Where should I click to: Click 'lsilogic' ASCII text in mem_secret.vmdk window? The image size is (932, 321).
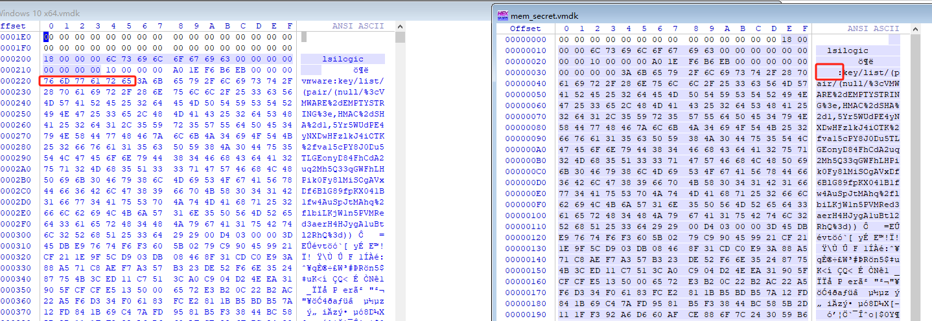[x=847, y=50]
